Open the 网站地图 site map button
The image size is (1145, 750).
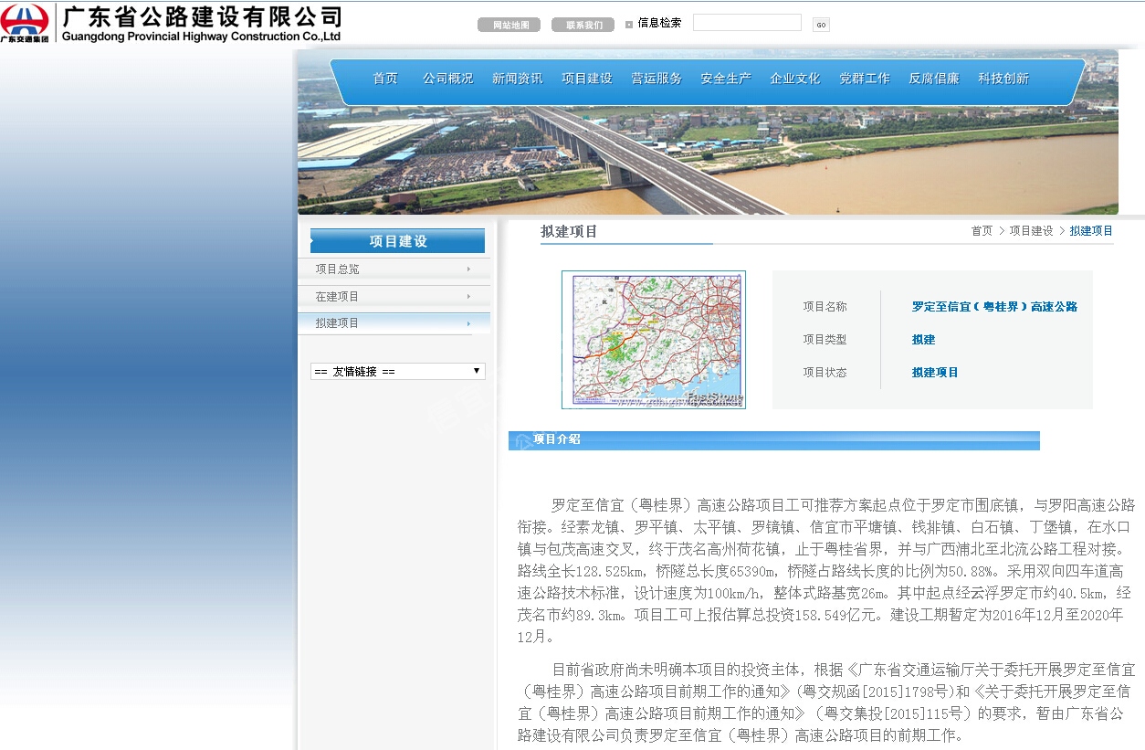[x=509, y=25]
